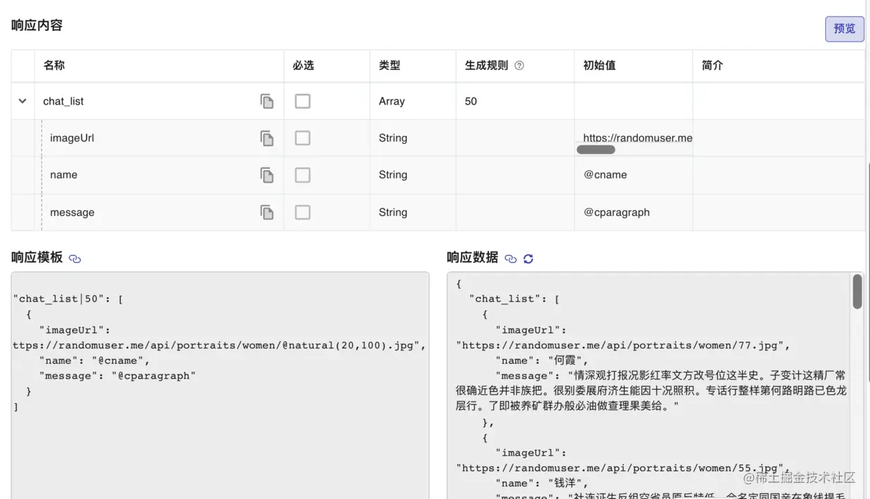
Task: Open type dropdown showing Array
Action: (391, 102)
